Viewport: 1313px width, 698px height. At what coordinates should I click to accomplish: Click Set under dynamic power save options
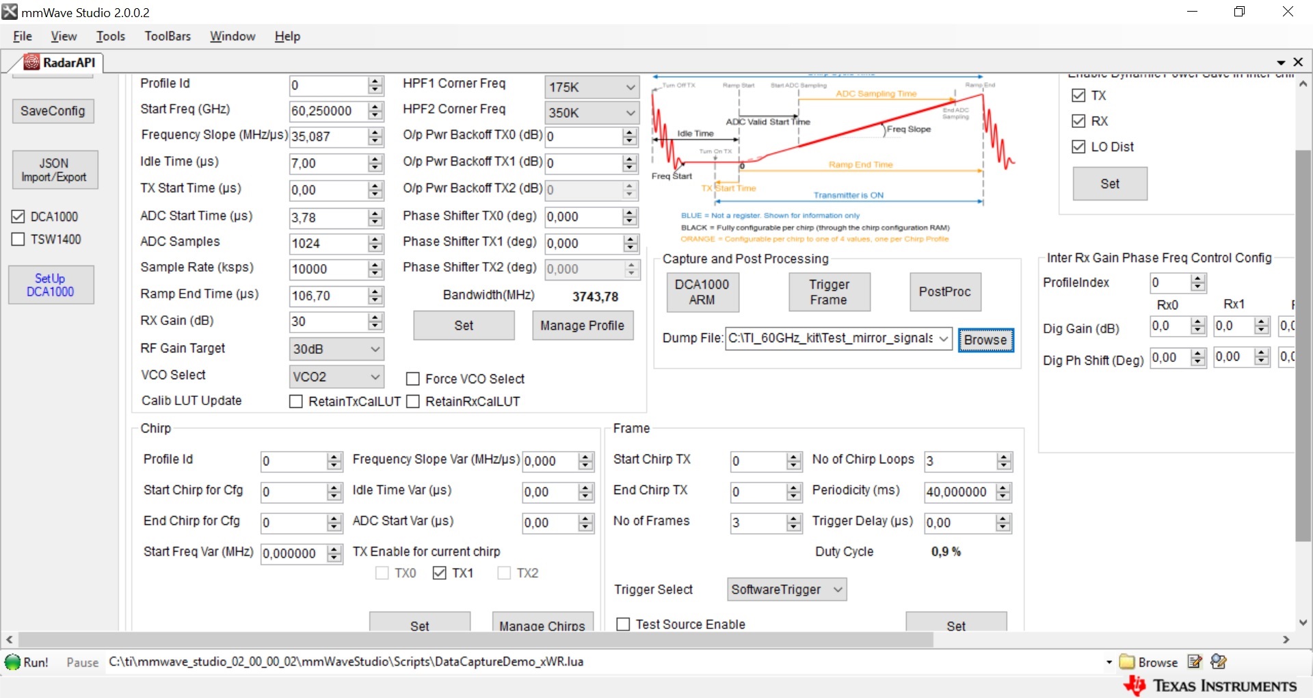[x=1110, y=183]
